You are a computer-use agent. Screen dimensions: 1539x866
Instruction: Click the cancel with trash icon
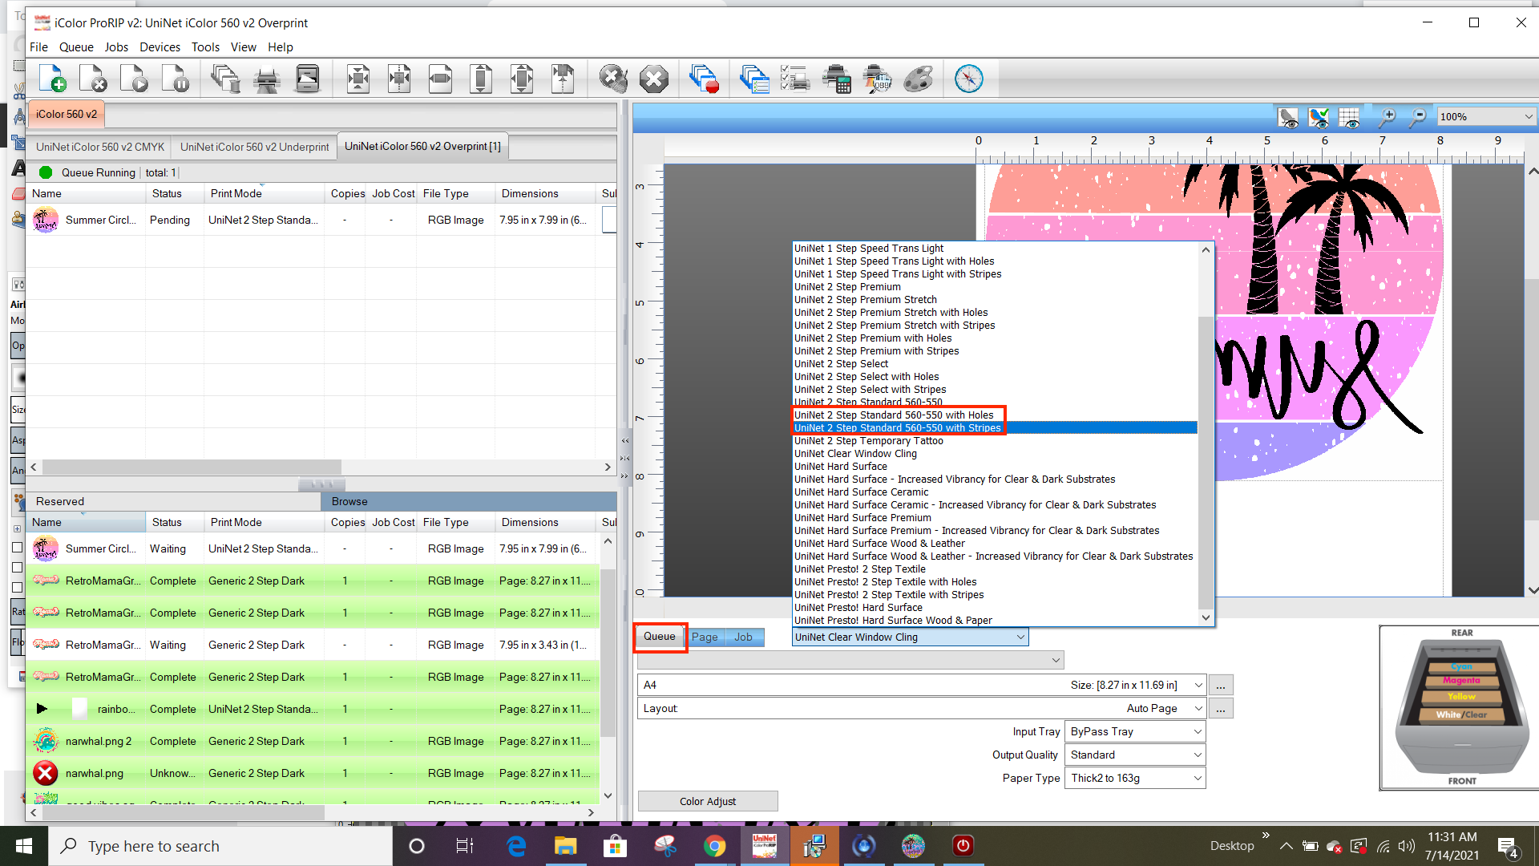pyautogui.click(x=613, y=79)
